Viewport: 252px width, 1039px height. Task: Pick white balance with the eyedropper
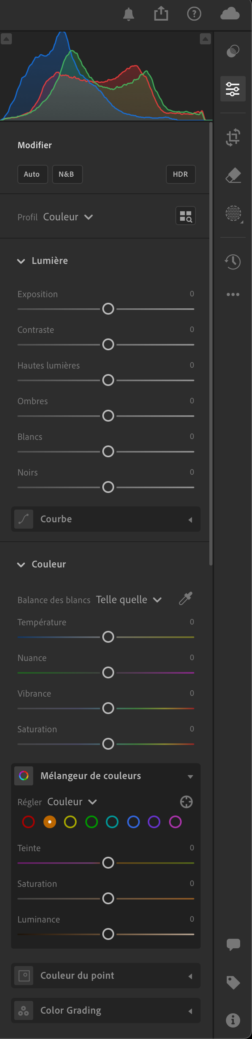tap(186, 598)
